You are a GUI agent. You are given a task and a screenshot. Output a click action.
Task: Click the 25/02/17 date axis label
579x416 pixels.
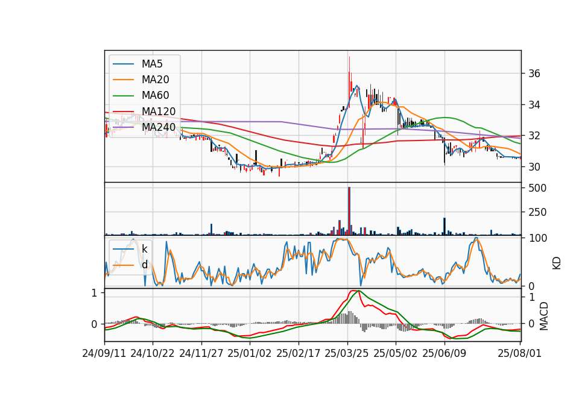[x=299, y=353]
